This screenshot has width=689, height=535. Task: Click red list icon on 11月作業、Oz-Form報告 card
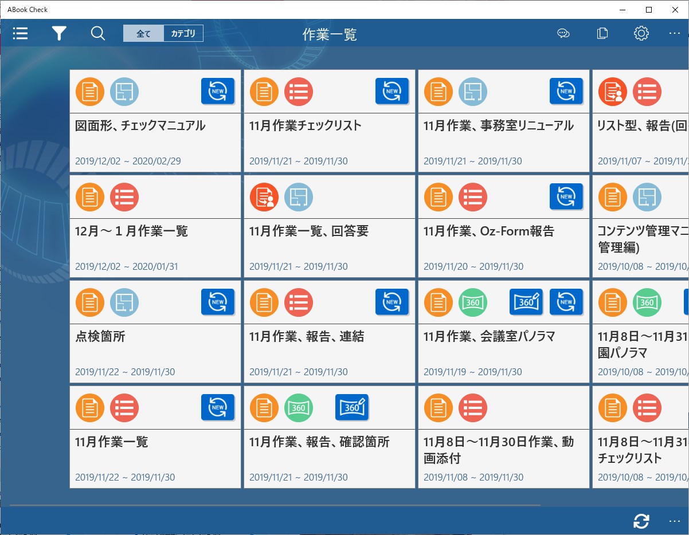coord(473,197)
